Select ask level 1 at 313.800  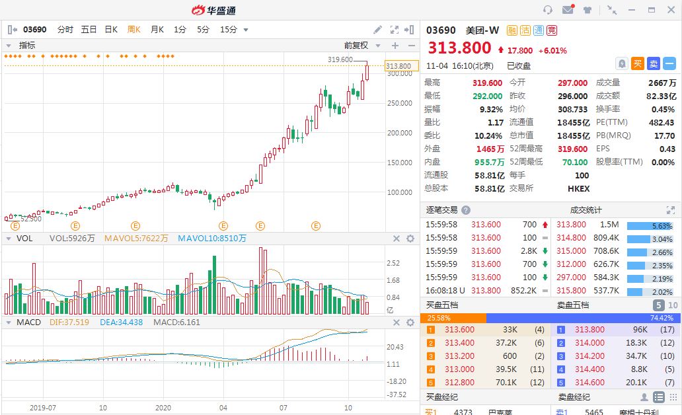(617, 330)
